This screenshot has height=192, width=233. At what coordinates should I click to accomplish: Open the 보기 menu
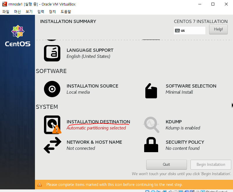tap(29, 12)
